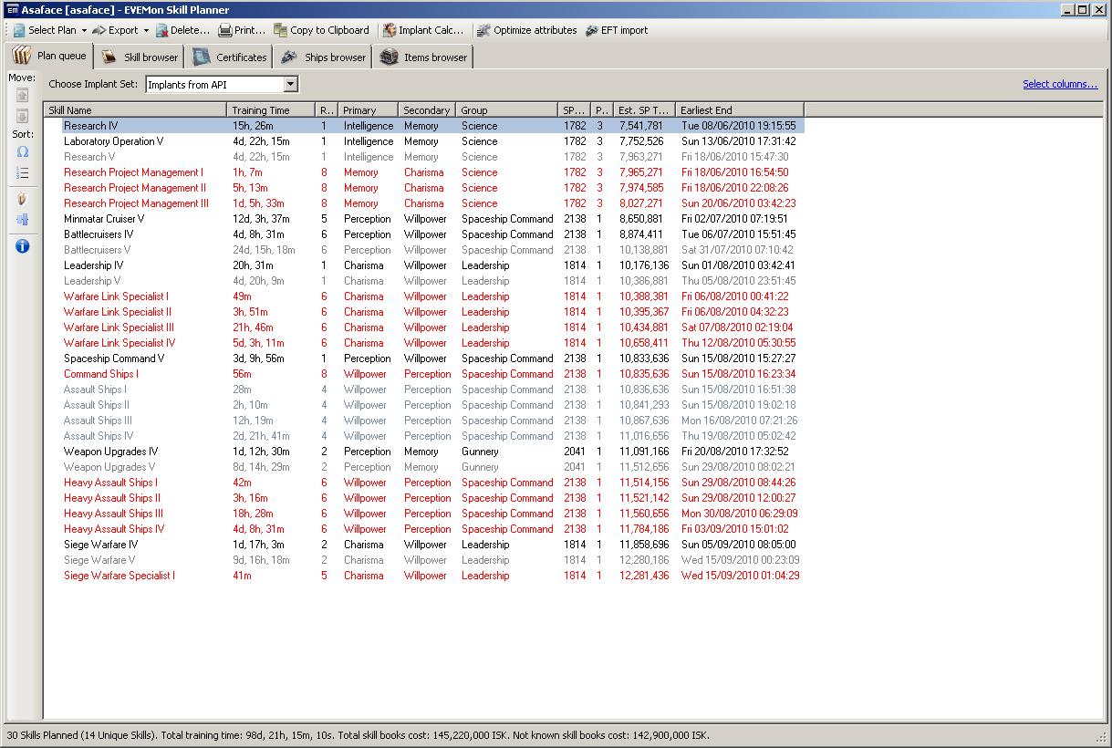This screenshot has width=1112, height=748.
Task: Sort by Training Time column header
Action: pos(271,109)
